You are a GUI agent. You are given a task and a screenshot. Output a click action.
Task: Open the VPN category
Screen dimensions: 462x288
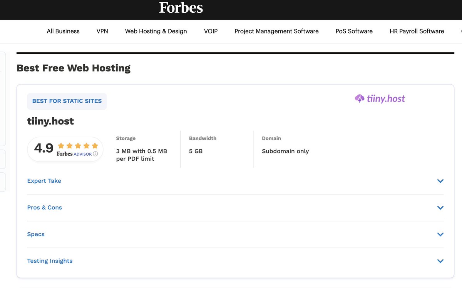click(x=102, y=31)
